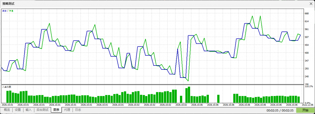Click the 240 axis label
This screenshot has width=315, height=114.
coord(307,76)
